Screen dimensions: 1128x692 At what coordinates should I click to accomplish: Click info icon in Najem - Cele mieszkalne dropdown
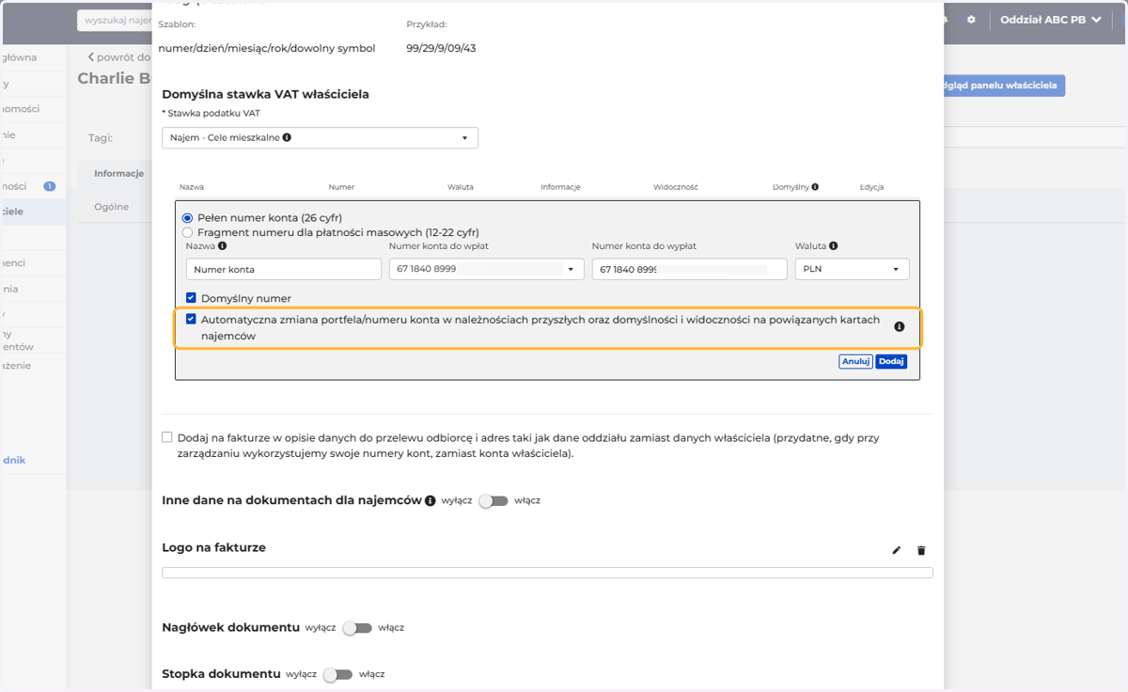coord(287,137)
